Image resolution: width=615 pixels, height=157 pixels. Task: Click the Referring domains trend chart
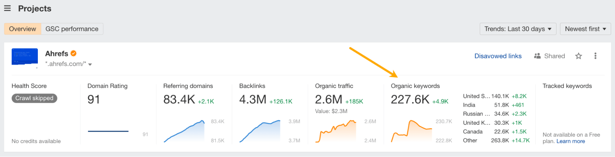(184, 131)
